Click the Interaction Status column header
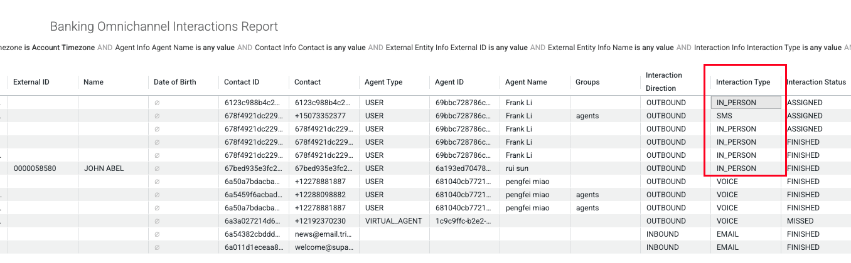This screenshot has width=851, height=263. [816, 82]
